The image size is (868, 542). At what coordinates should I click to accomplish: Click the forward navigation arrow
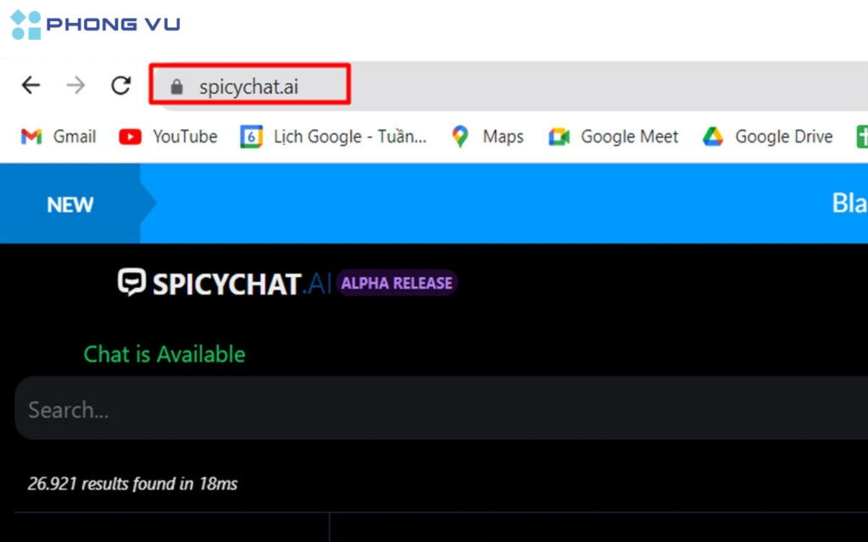[x=75, y=85]
